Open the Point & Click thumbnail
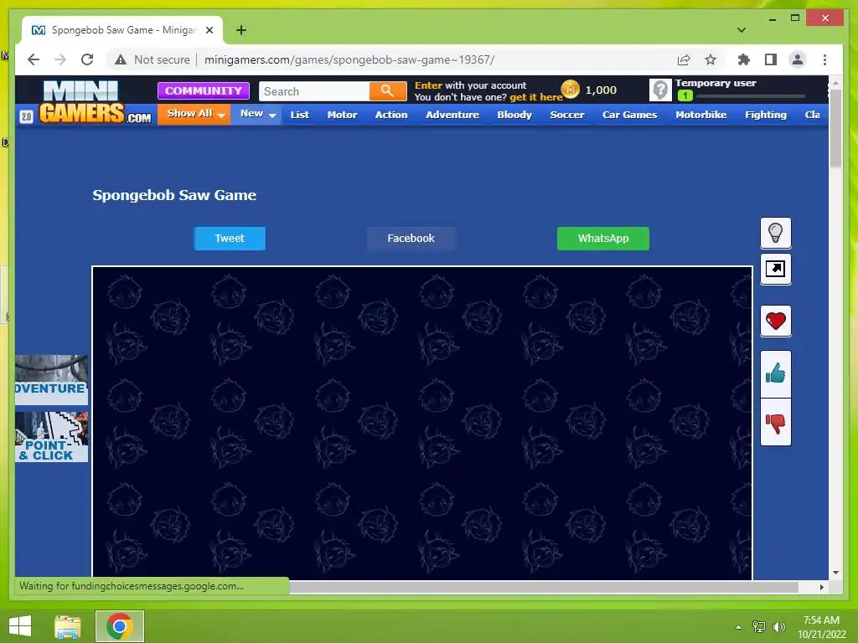 [x=51, y=437]
